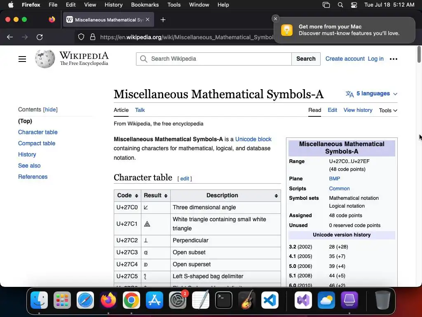The height and width of the screenshot is (317, 422).
Task: Open the Common scripts link
Action: (x=340, y=188)
